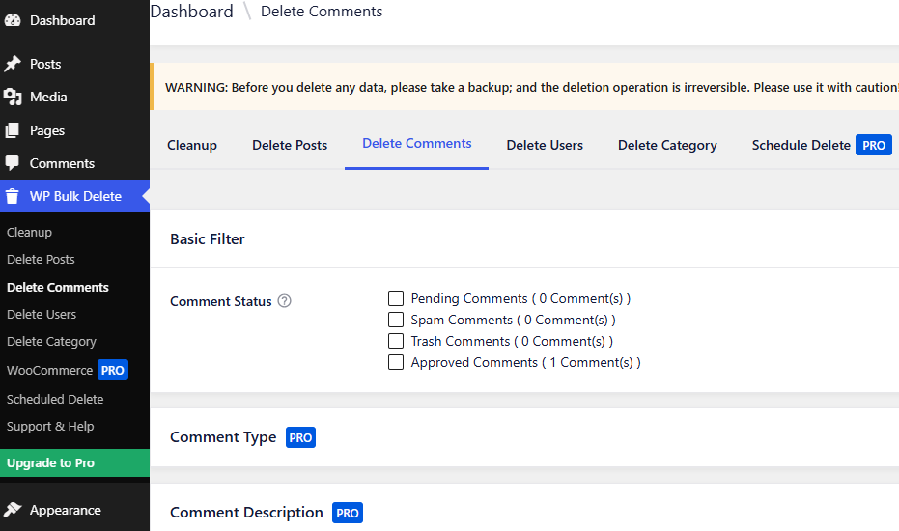Viewport: 899px width, 531px height.
Task: Click 'Spam Comments ( 0 Comment(s) )' label
Action: click(513, 320)
